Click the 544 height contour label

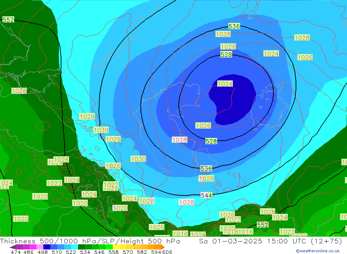pyautogui.click(x=206, y=195)
